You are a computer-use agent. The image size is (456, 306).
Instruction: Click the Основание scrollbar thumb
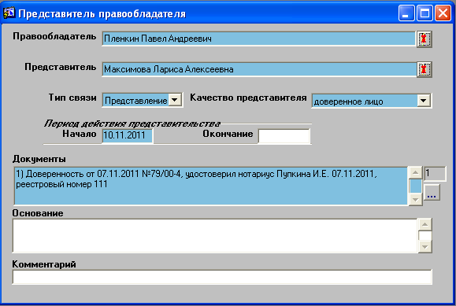click(x=424, y=236)
